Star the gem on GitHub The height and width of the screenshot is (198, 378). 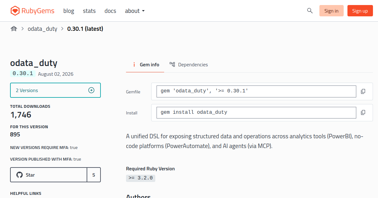(49, 175)
